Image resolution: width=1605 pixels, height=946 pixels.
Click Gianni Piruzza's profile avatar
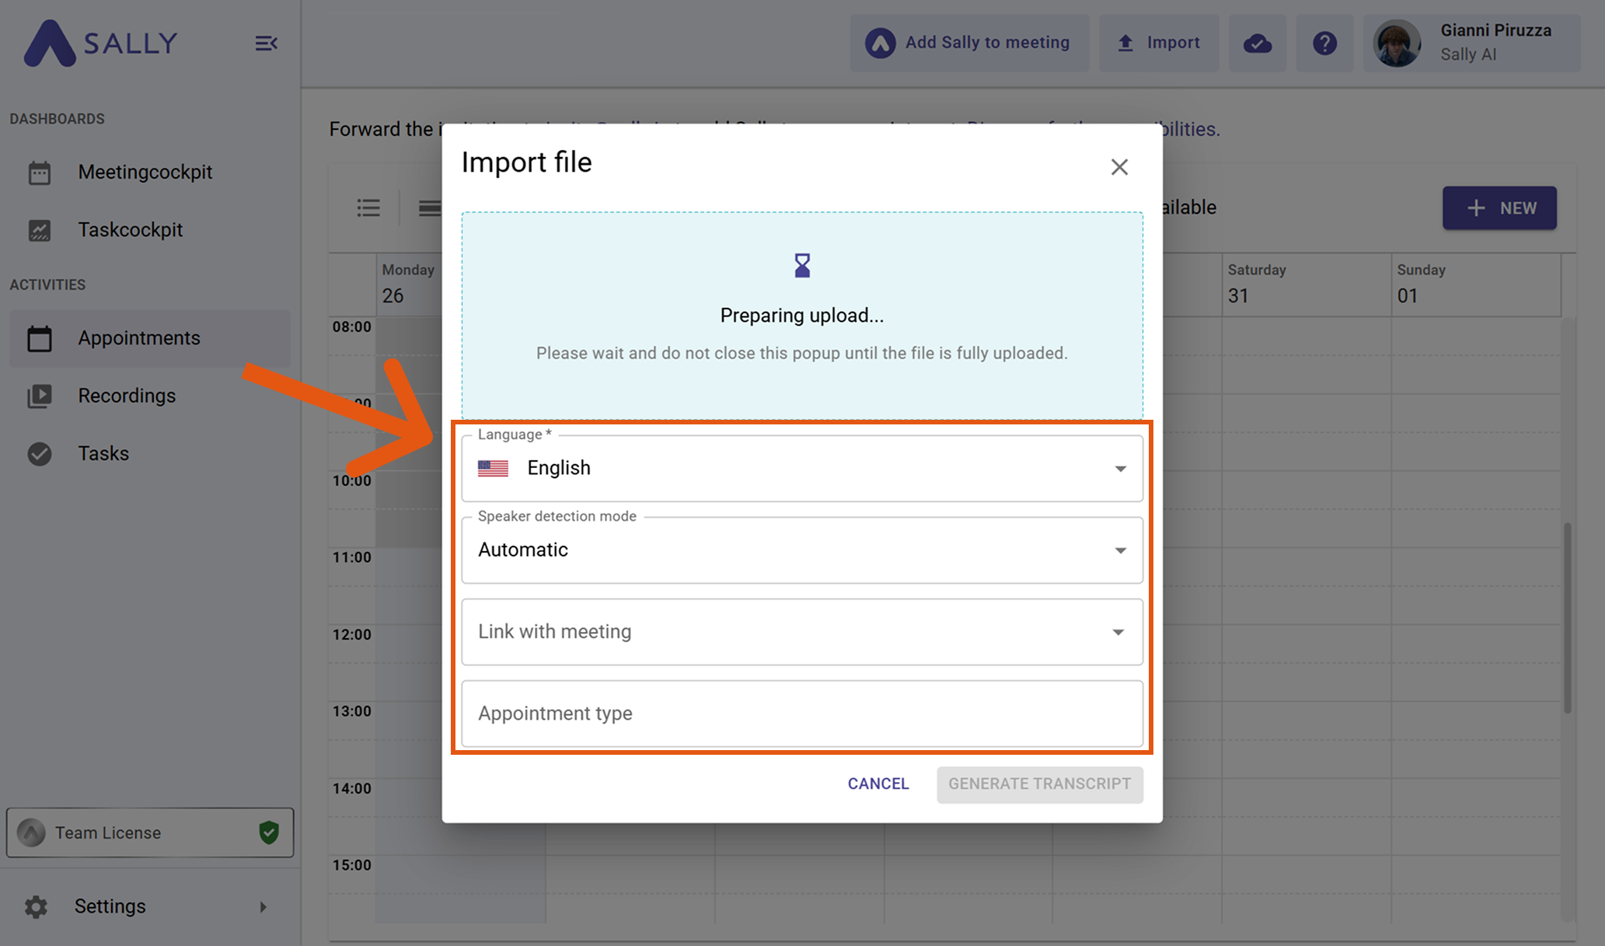tap(1397, 44)
